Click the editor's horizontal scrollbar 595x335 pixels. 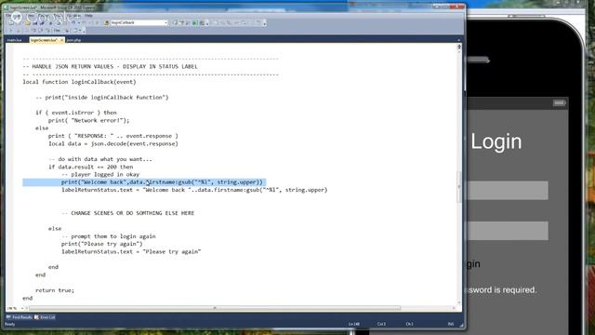click(x=215, y=308)
